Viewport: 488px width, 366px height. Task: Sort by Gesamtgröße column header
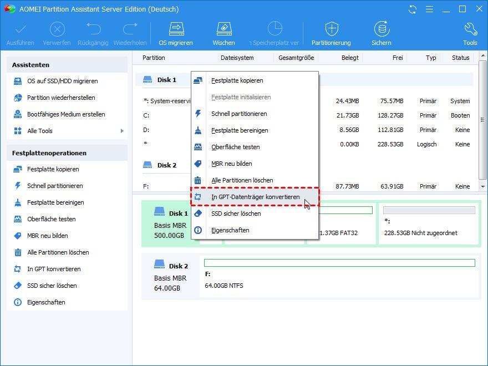tap(296, 58)
